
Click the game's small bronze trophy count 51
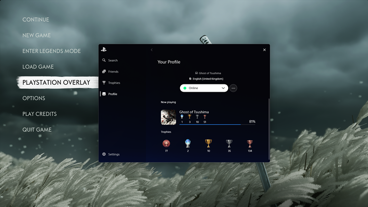205,122
